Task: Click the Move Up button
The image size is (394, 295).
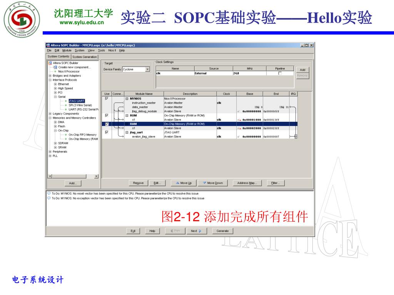Action: click(184, 183)
